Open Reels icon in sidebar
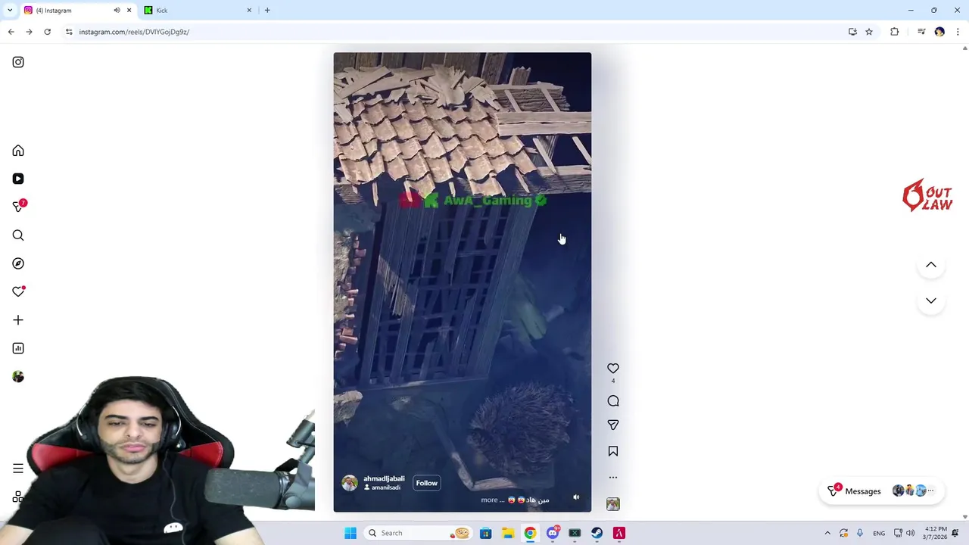Screen dimensions: 969x545 click(x=18, y=179)
